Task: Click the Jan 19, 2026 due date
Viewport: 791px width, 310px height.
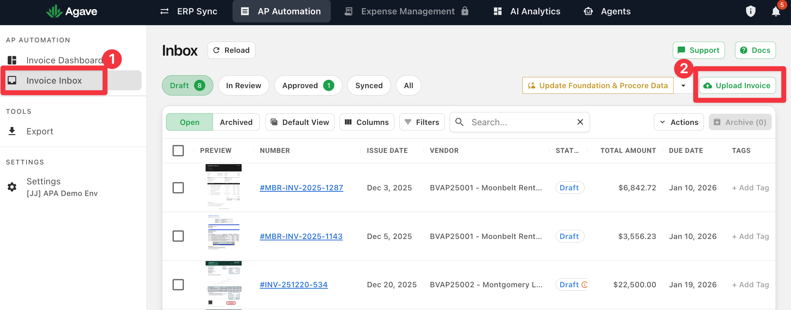Action: [693, 285]
